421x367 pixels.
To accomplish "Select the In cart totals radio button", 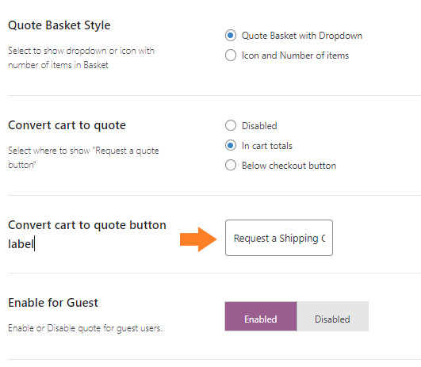I will click(x=231, y=146).
